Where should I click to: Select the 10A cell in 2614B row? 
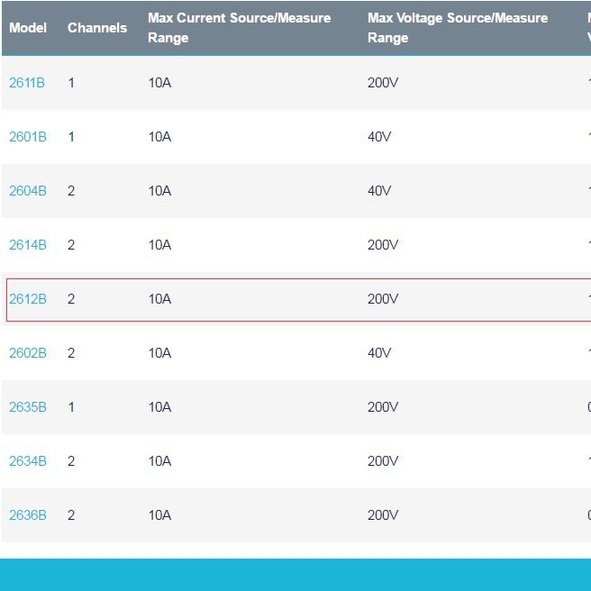(159, 245)
